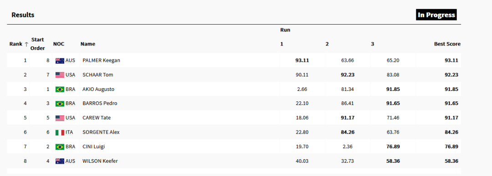Image resolution: width=492 pixels, height=176 pixels.
Task: Click the Australian flag next to WILSON Keefer
Action: 60,161
